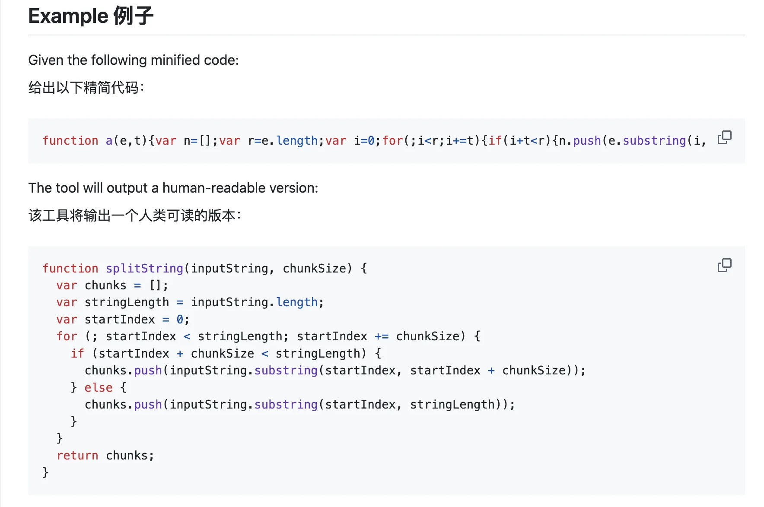Click inside the minified function a(e,t) code block
Viewport: 764px width, 507px height.
(x=346, y=141)
